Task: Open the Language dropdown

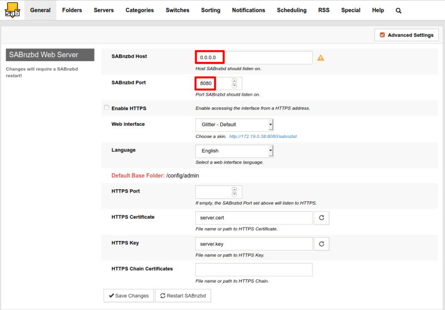Action: (x=234, y=151)
